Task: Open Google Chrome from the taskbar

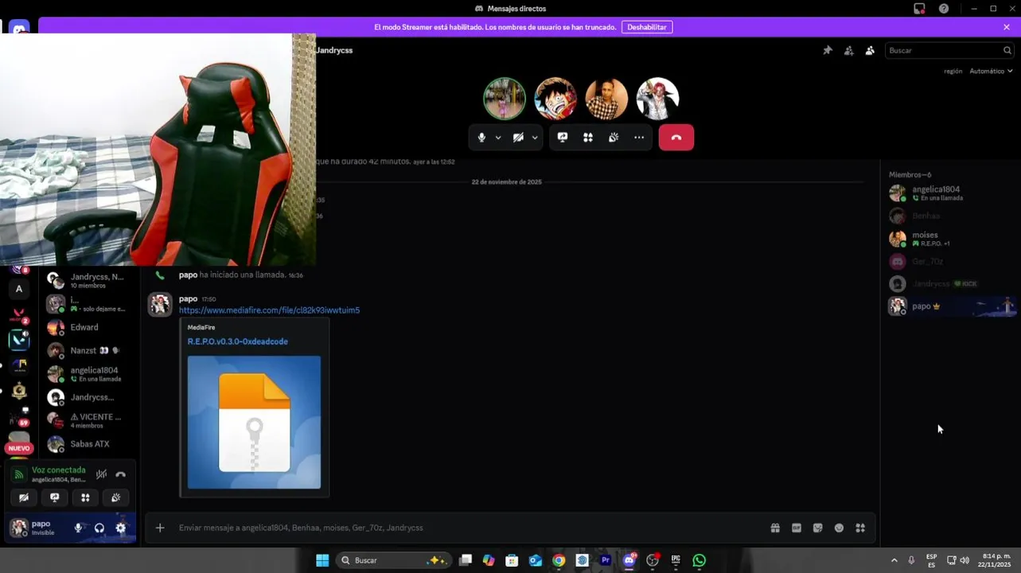Action: click(559, 560)
